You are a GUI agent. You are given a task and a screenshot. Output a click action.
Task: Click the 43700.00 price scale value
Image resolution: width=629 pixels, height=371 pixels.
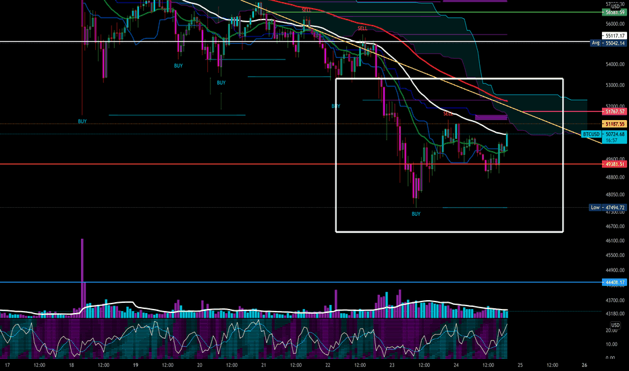(x=616, y=300)
